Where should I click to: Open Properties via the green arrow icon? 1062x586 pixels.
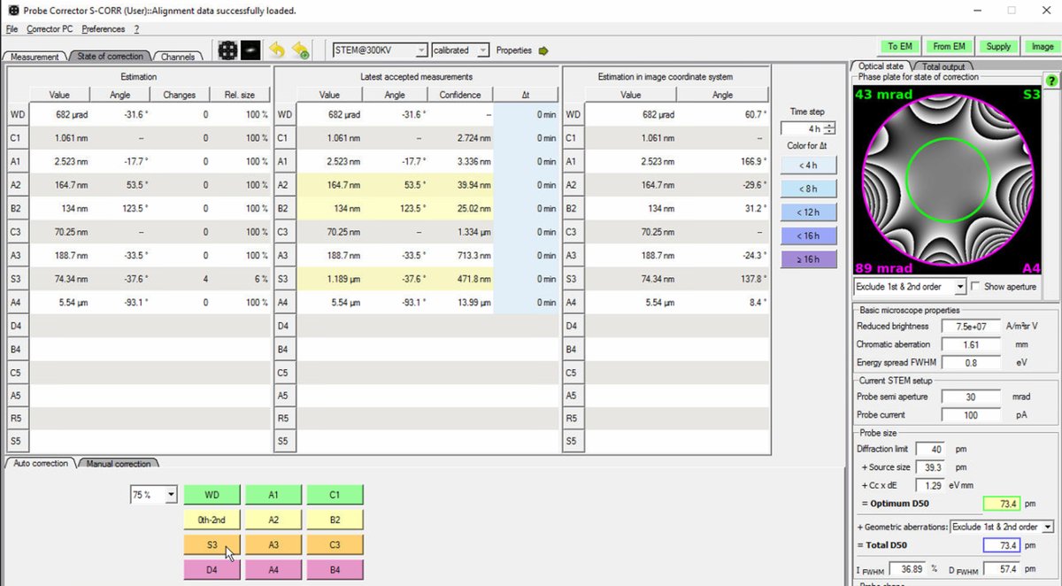(x=543, y=50)
